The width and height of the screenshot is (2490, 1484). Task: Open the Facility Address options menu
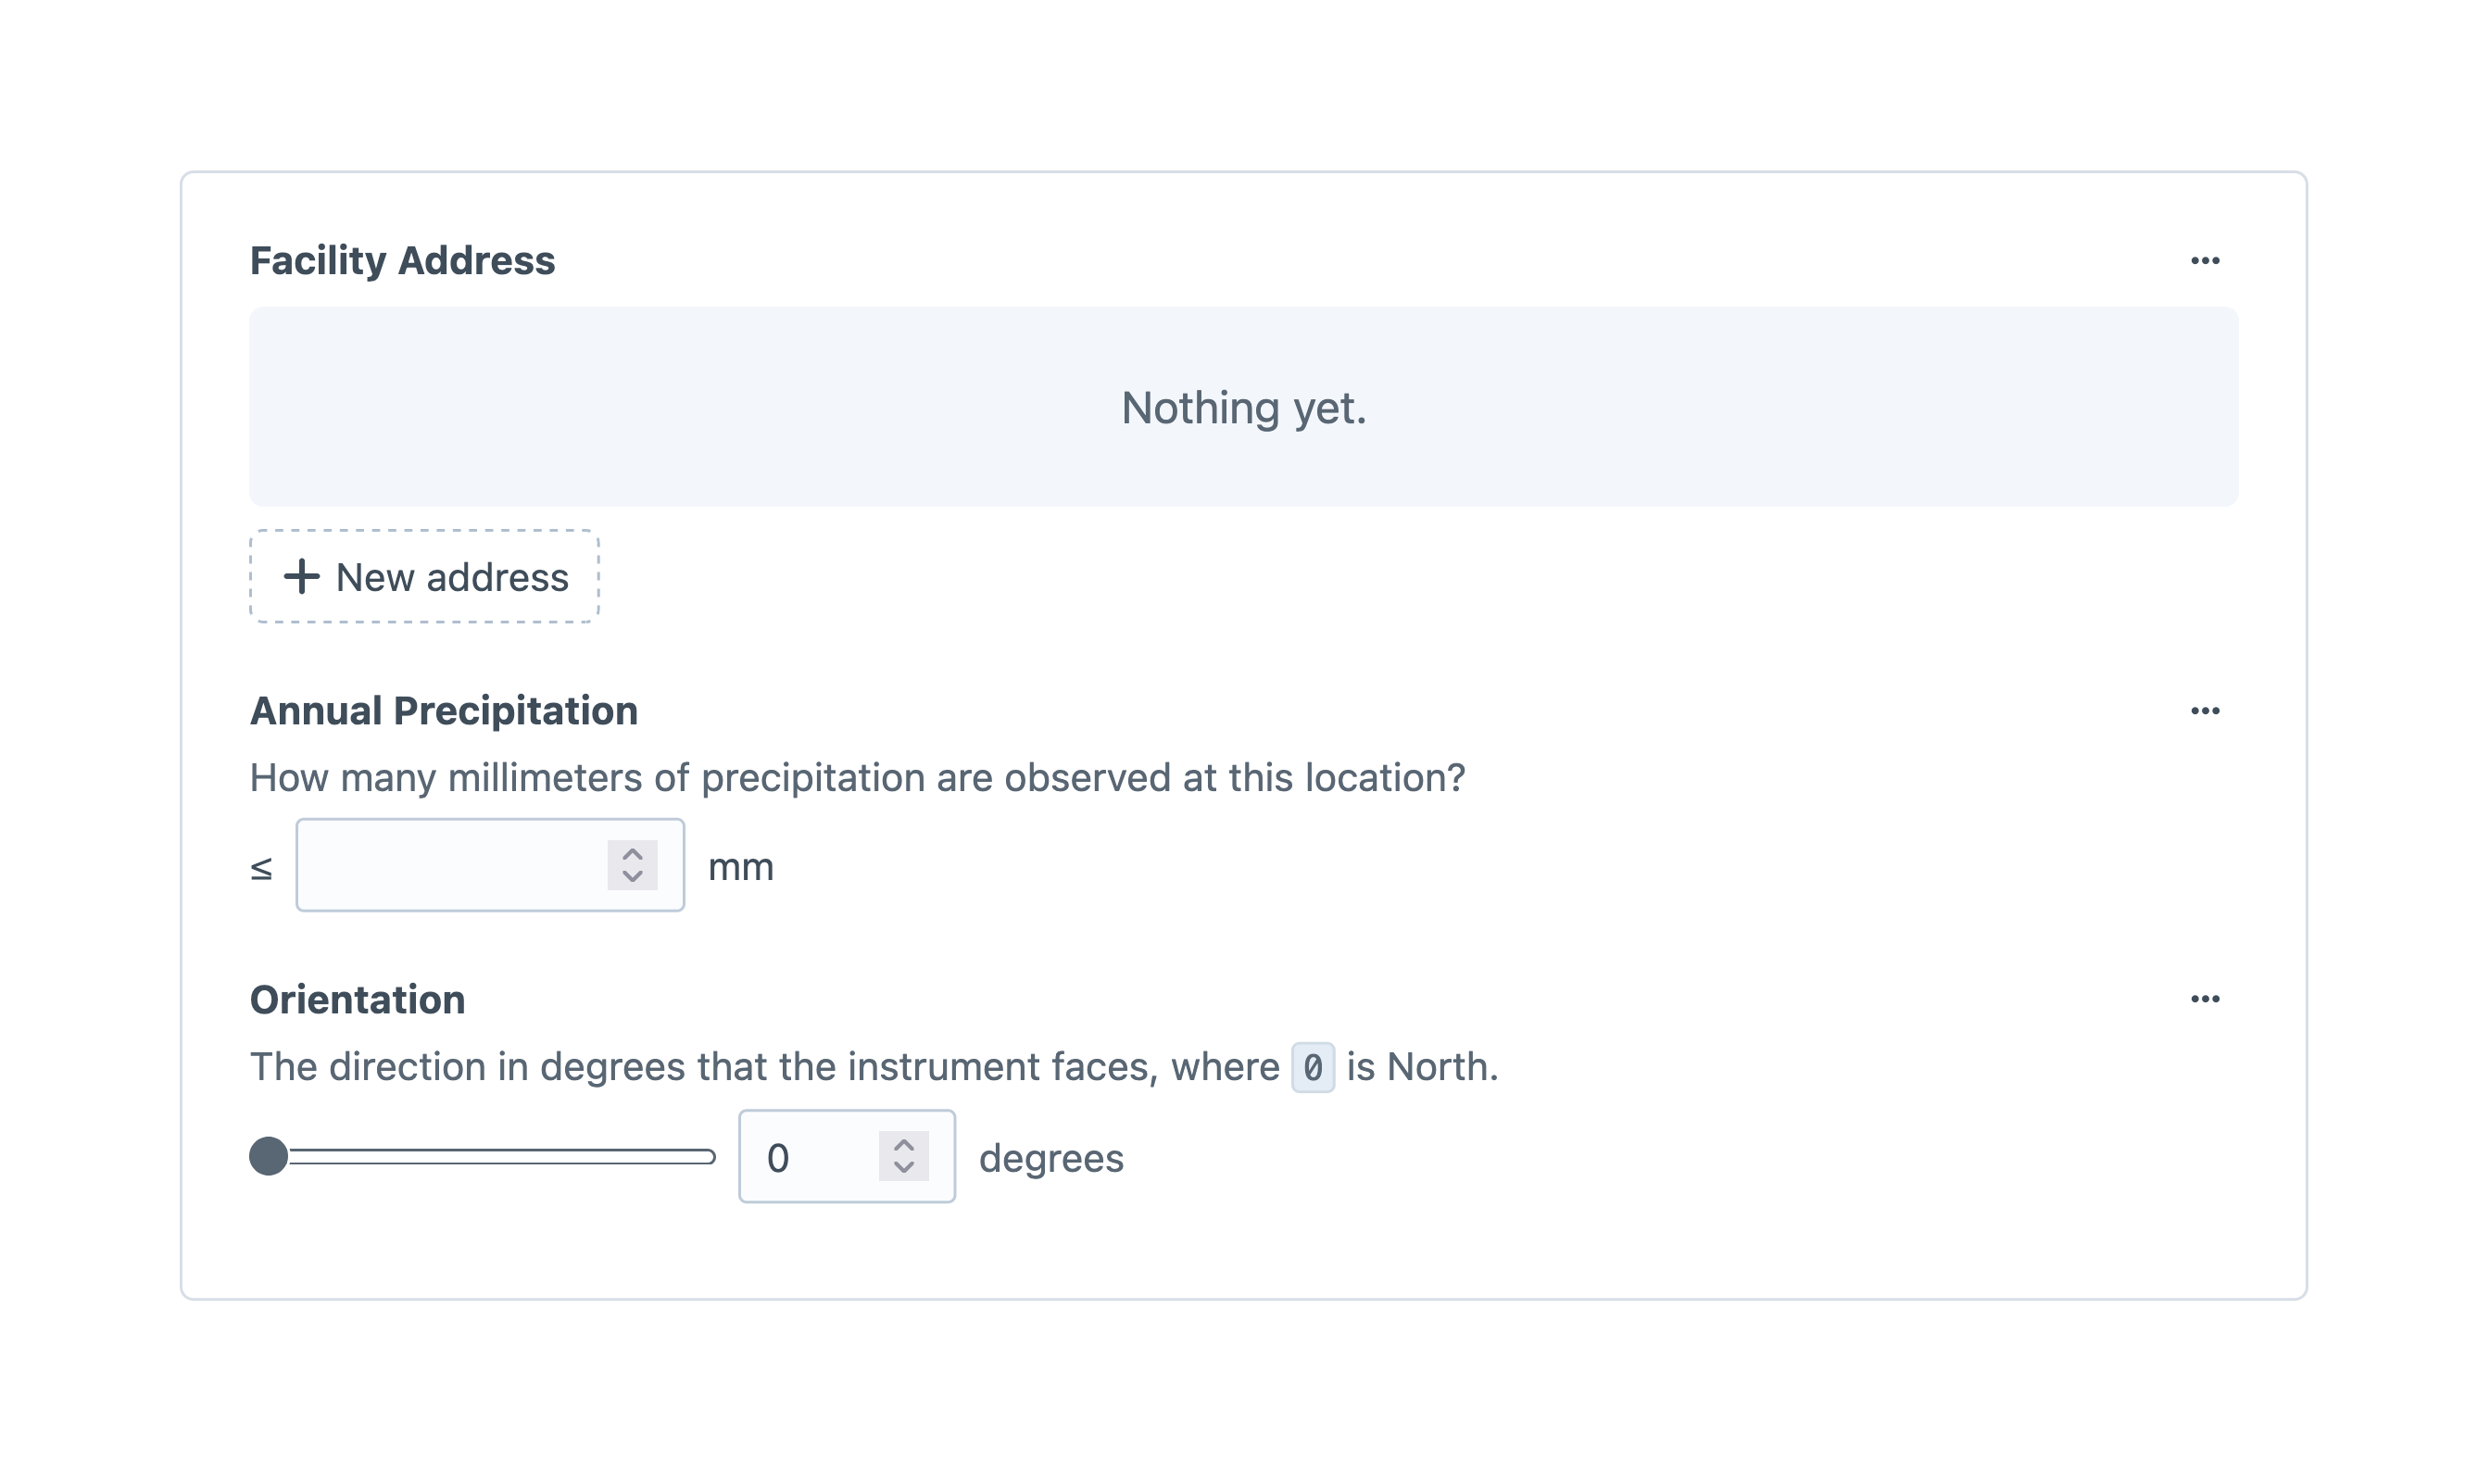pyautogui.click(x=2206, y=260)
